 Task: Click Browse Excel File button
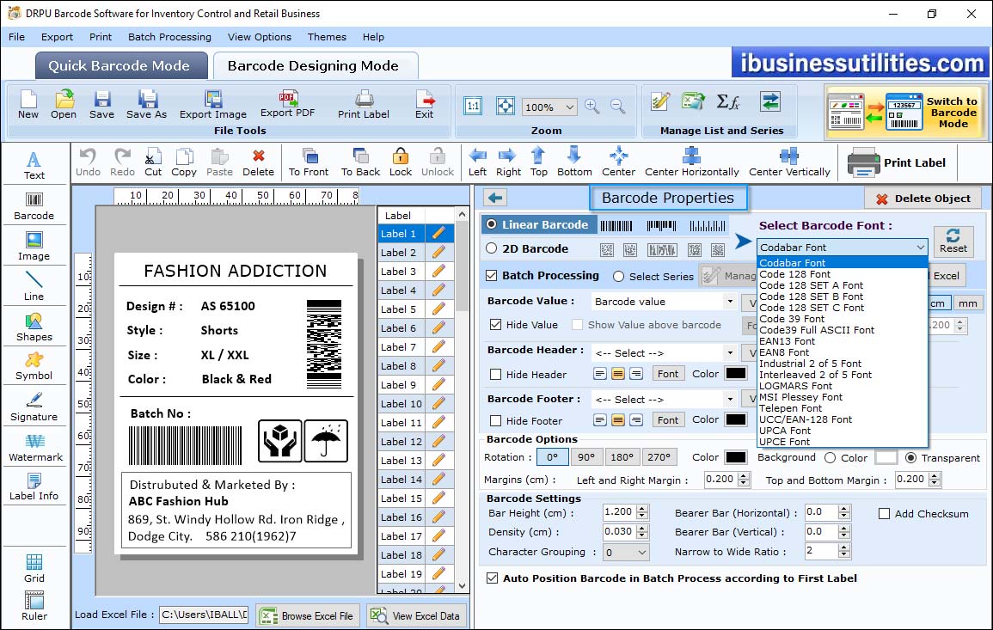(308, 615)
